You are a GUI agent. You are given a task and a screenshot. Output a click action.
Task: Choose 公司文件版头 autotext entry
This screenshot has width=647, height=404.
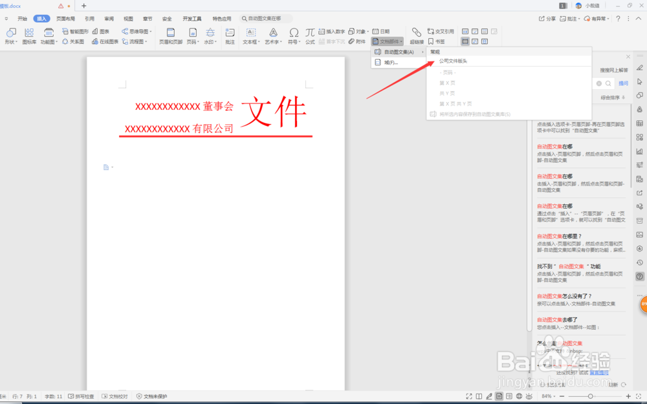click(x=509, y=61)
